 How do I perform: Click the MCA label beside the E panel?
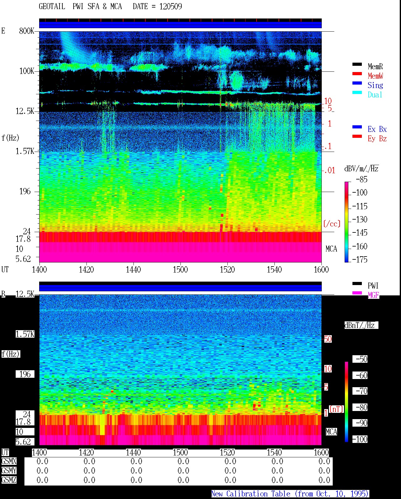331,249
